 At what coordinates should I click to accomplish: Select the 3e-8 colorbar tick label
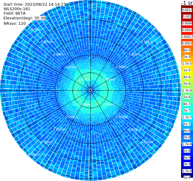coord(187,137)
